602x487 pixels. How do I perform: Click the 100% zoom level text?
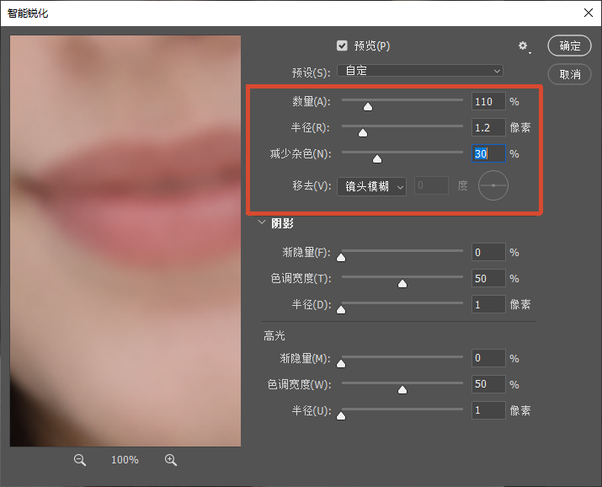[125, 460]
